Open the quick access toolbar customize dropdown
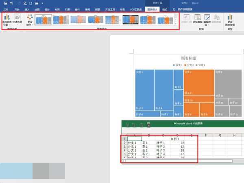This screenshot has width=244, height=183. [x=42, y=3]
